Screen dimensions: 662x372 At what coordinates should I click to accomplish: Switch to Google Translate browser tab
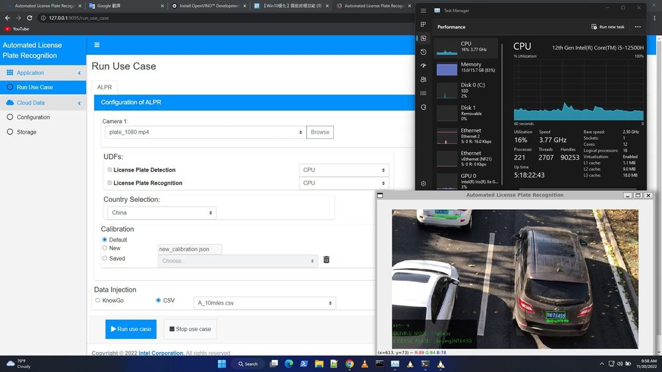click(x=126, y=6)
